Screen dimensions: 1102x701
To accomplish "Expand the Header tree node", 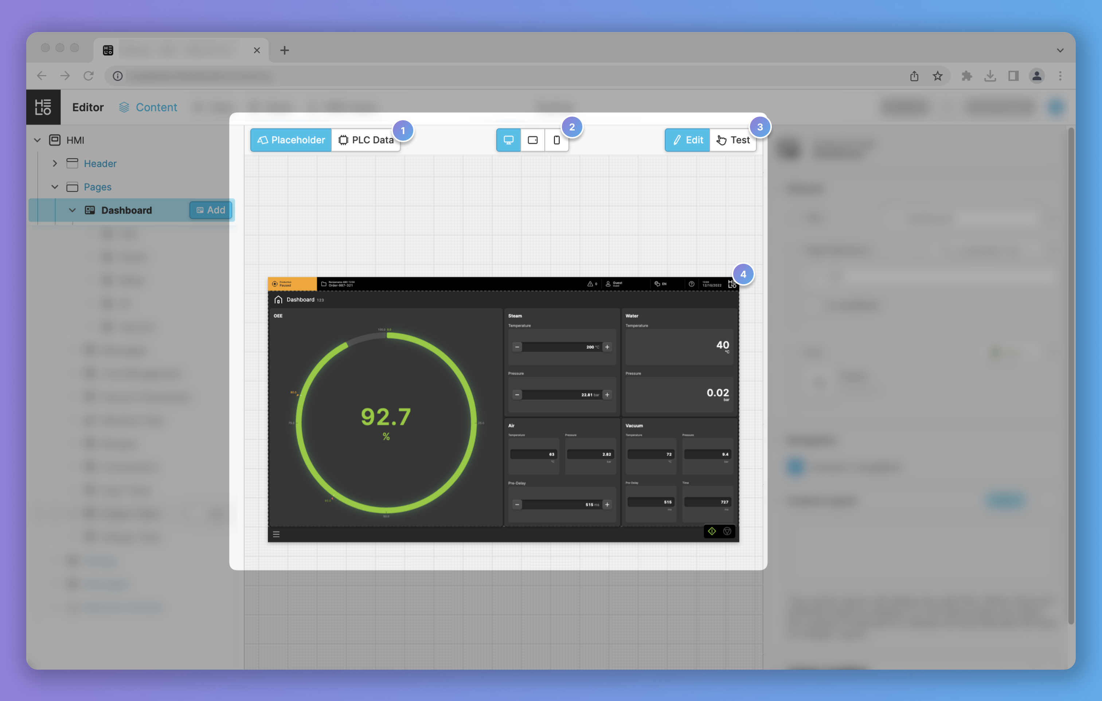I will click(55, 163).
